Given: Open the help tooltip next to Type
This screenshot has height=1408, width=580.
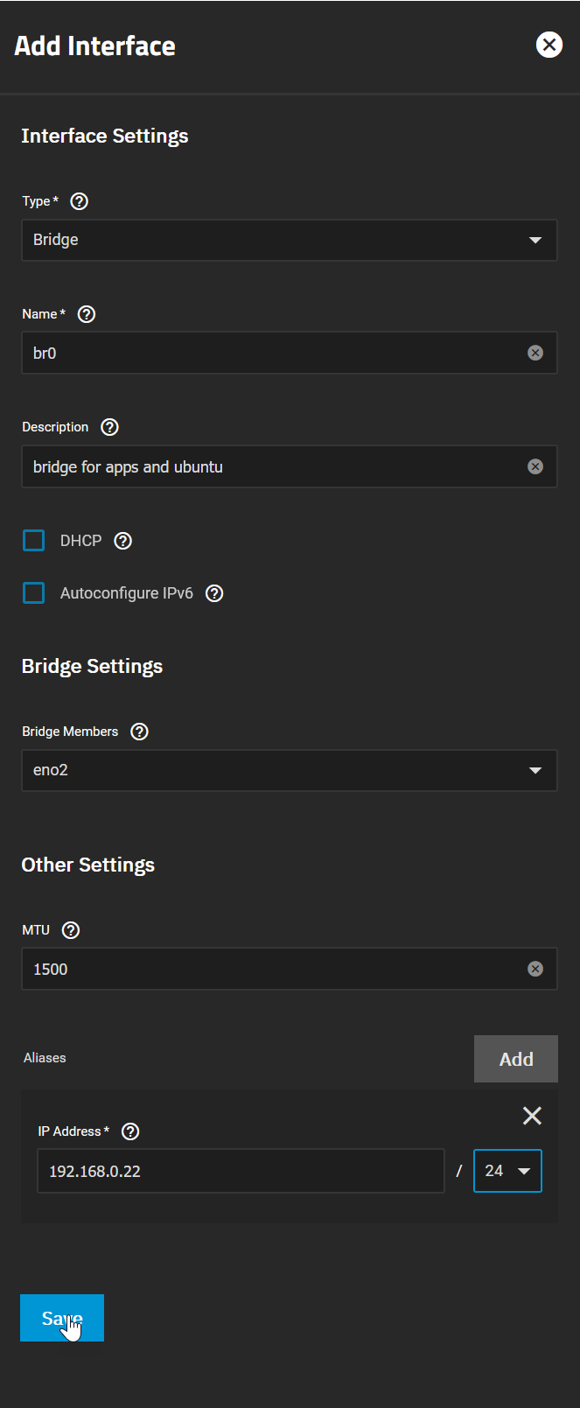Looking at the screenshot, I should point(78,200).
